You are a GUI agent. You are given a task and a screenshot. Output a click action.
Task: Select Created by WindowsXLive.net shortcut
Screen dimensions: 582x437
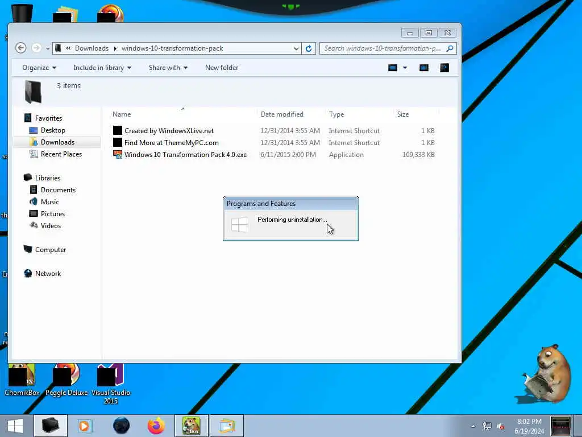(169, 131)
